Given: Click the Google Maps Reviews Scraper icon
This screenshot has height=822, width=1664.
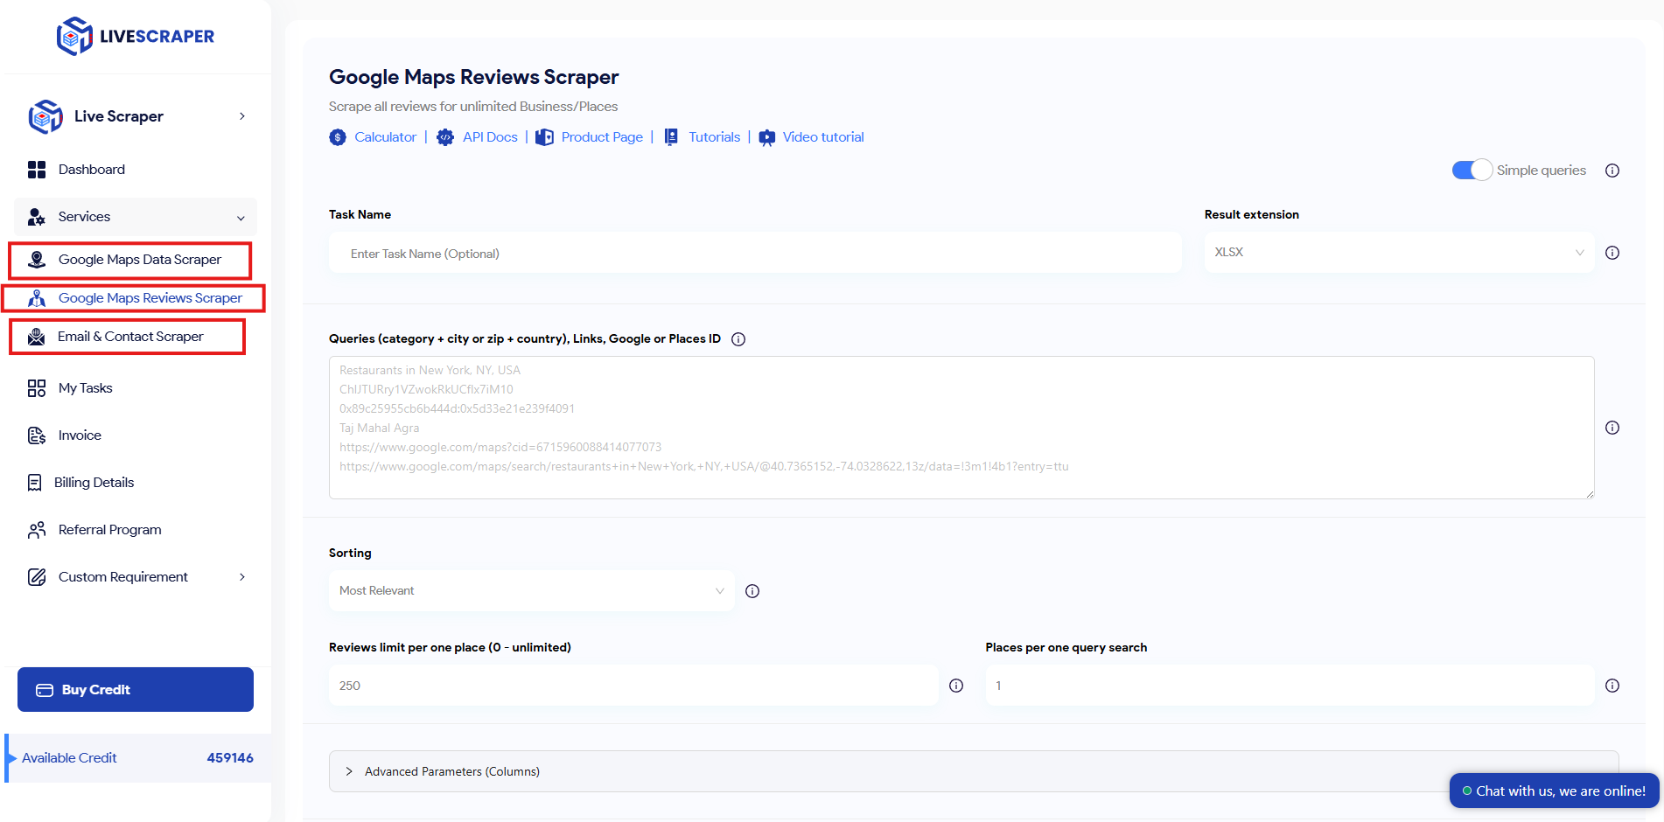Looking at the screenshot, I should tap(37, 298).
